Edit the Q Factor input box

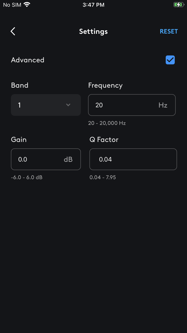133,159
